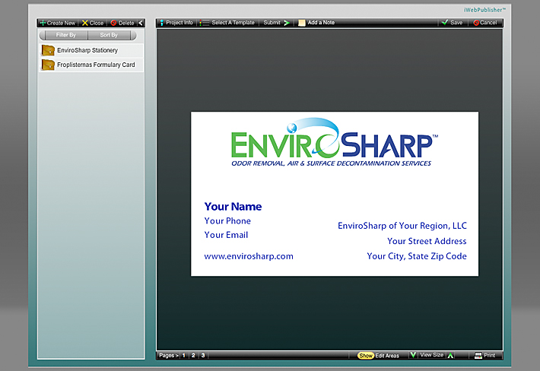Click Your Street Address text

coord(427,241)
